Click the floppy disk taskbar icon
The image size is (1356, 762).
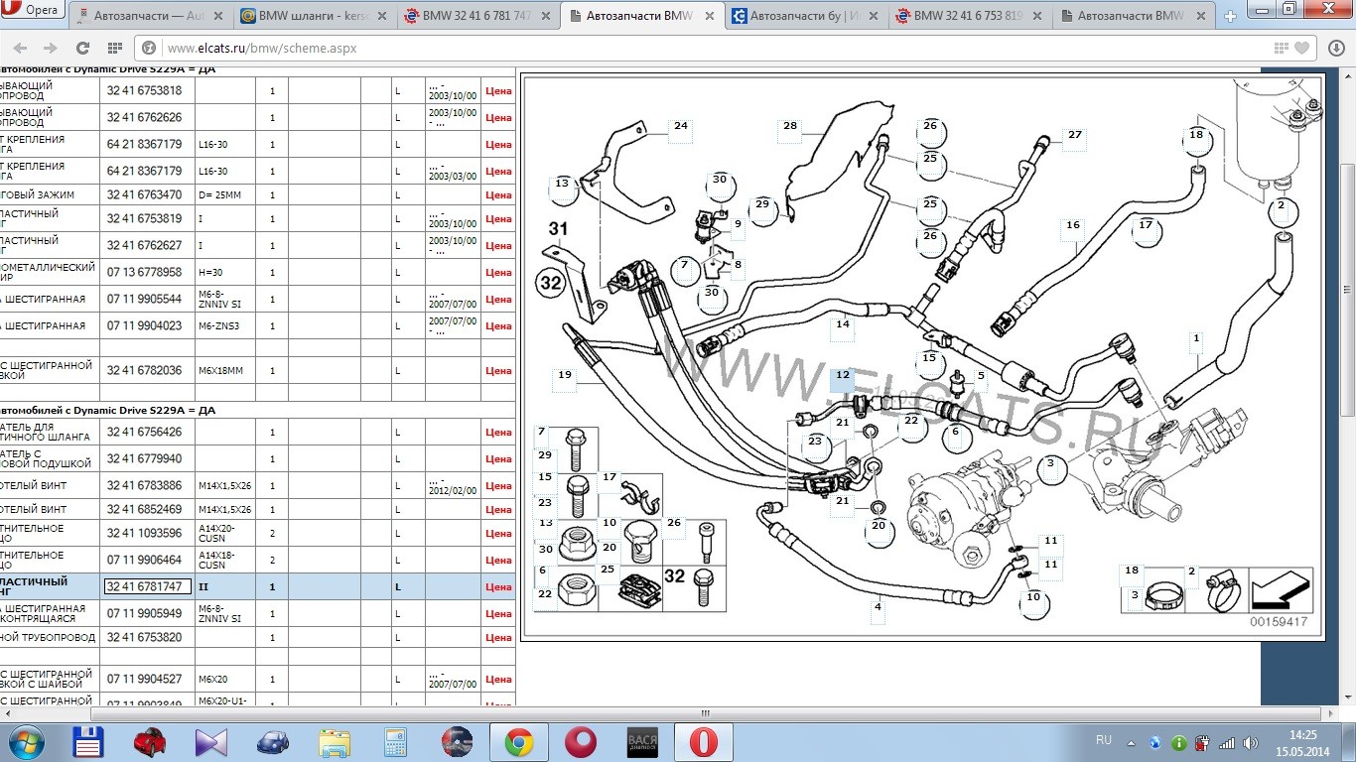click(x=88, y=742)
